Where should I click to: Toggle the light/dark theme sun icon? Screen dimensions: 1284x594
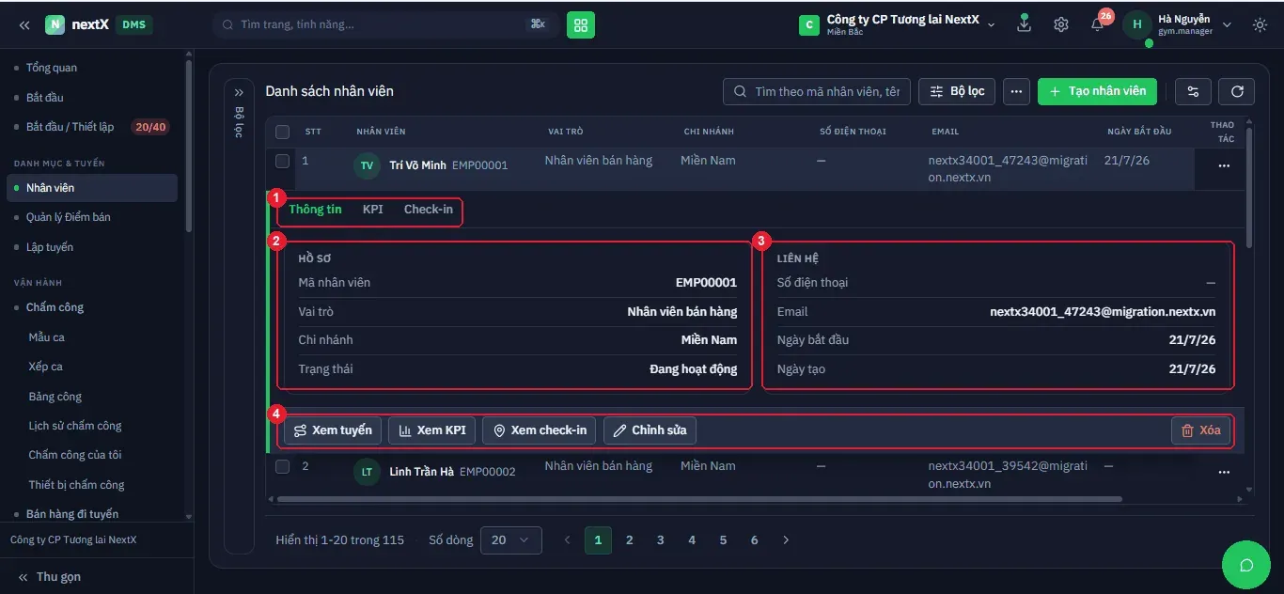point(1260,24)
